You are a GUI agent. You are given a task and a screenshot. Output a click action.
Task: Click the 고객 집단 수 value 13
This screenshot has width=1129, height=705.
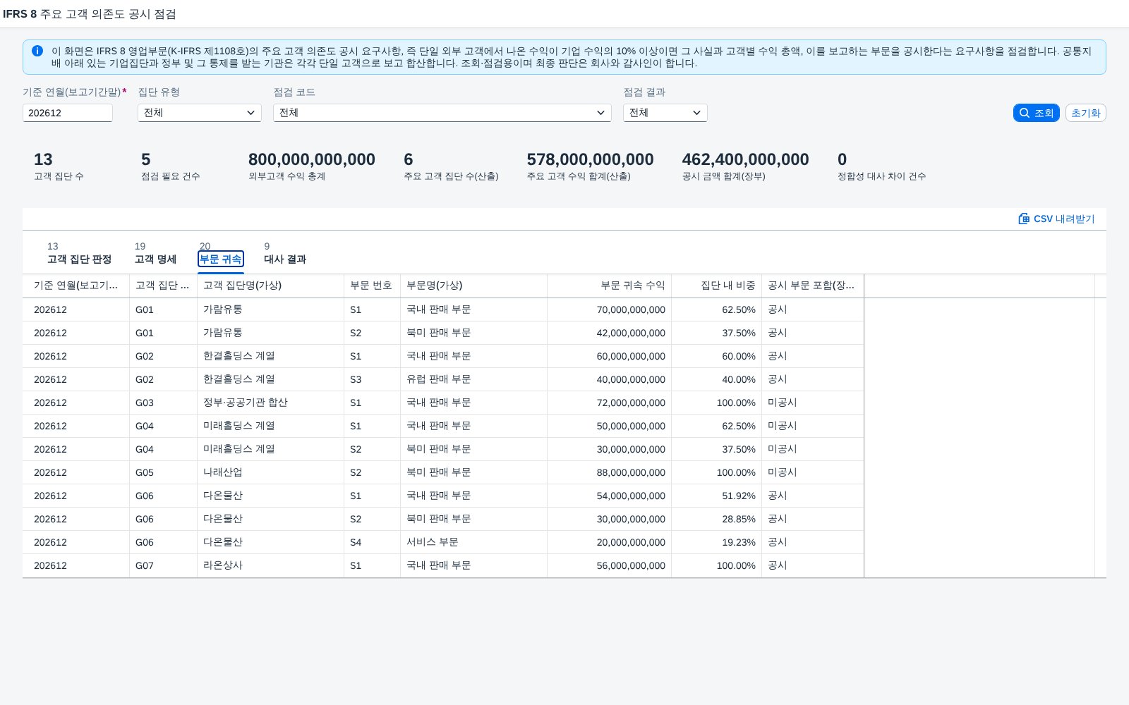click(x=43, y=159)
